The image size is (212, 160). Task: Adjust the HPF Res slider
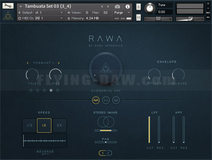coord(184,130)
